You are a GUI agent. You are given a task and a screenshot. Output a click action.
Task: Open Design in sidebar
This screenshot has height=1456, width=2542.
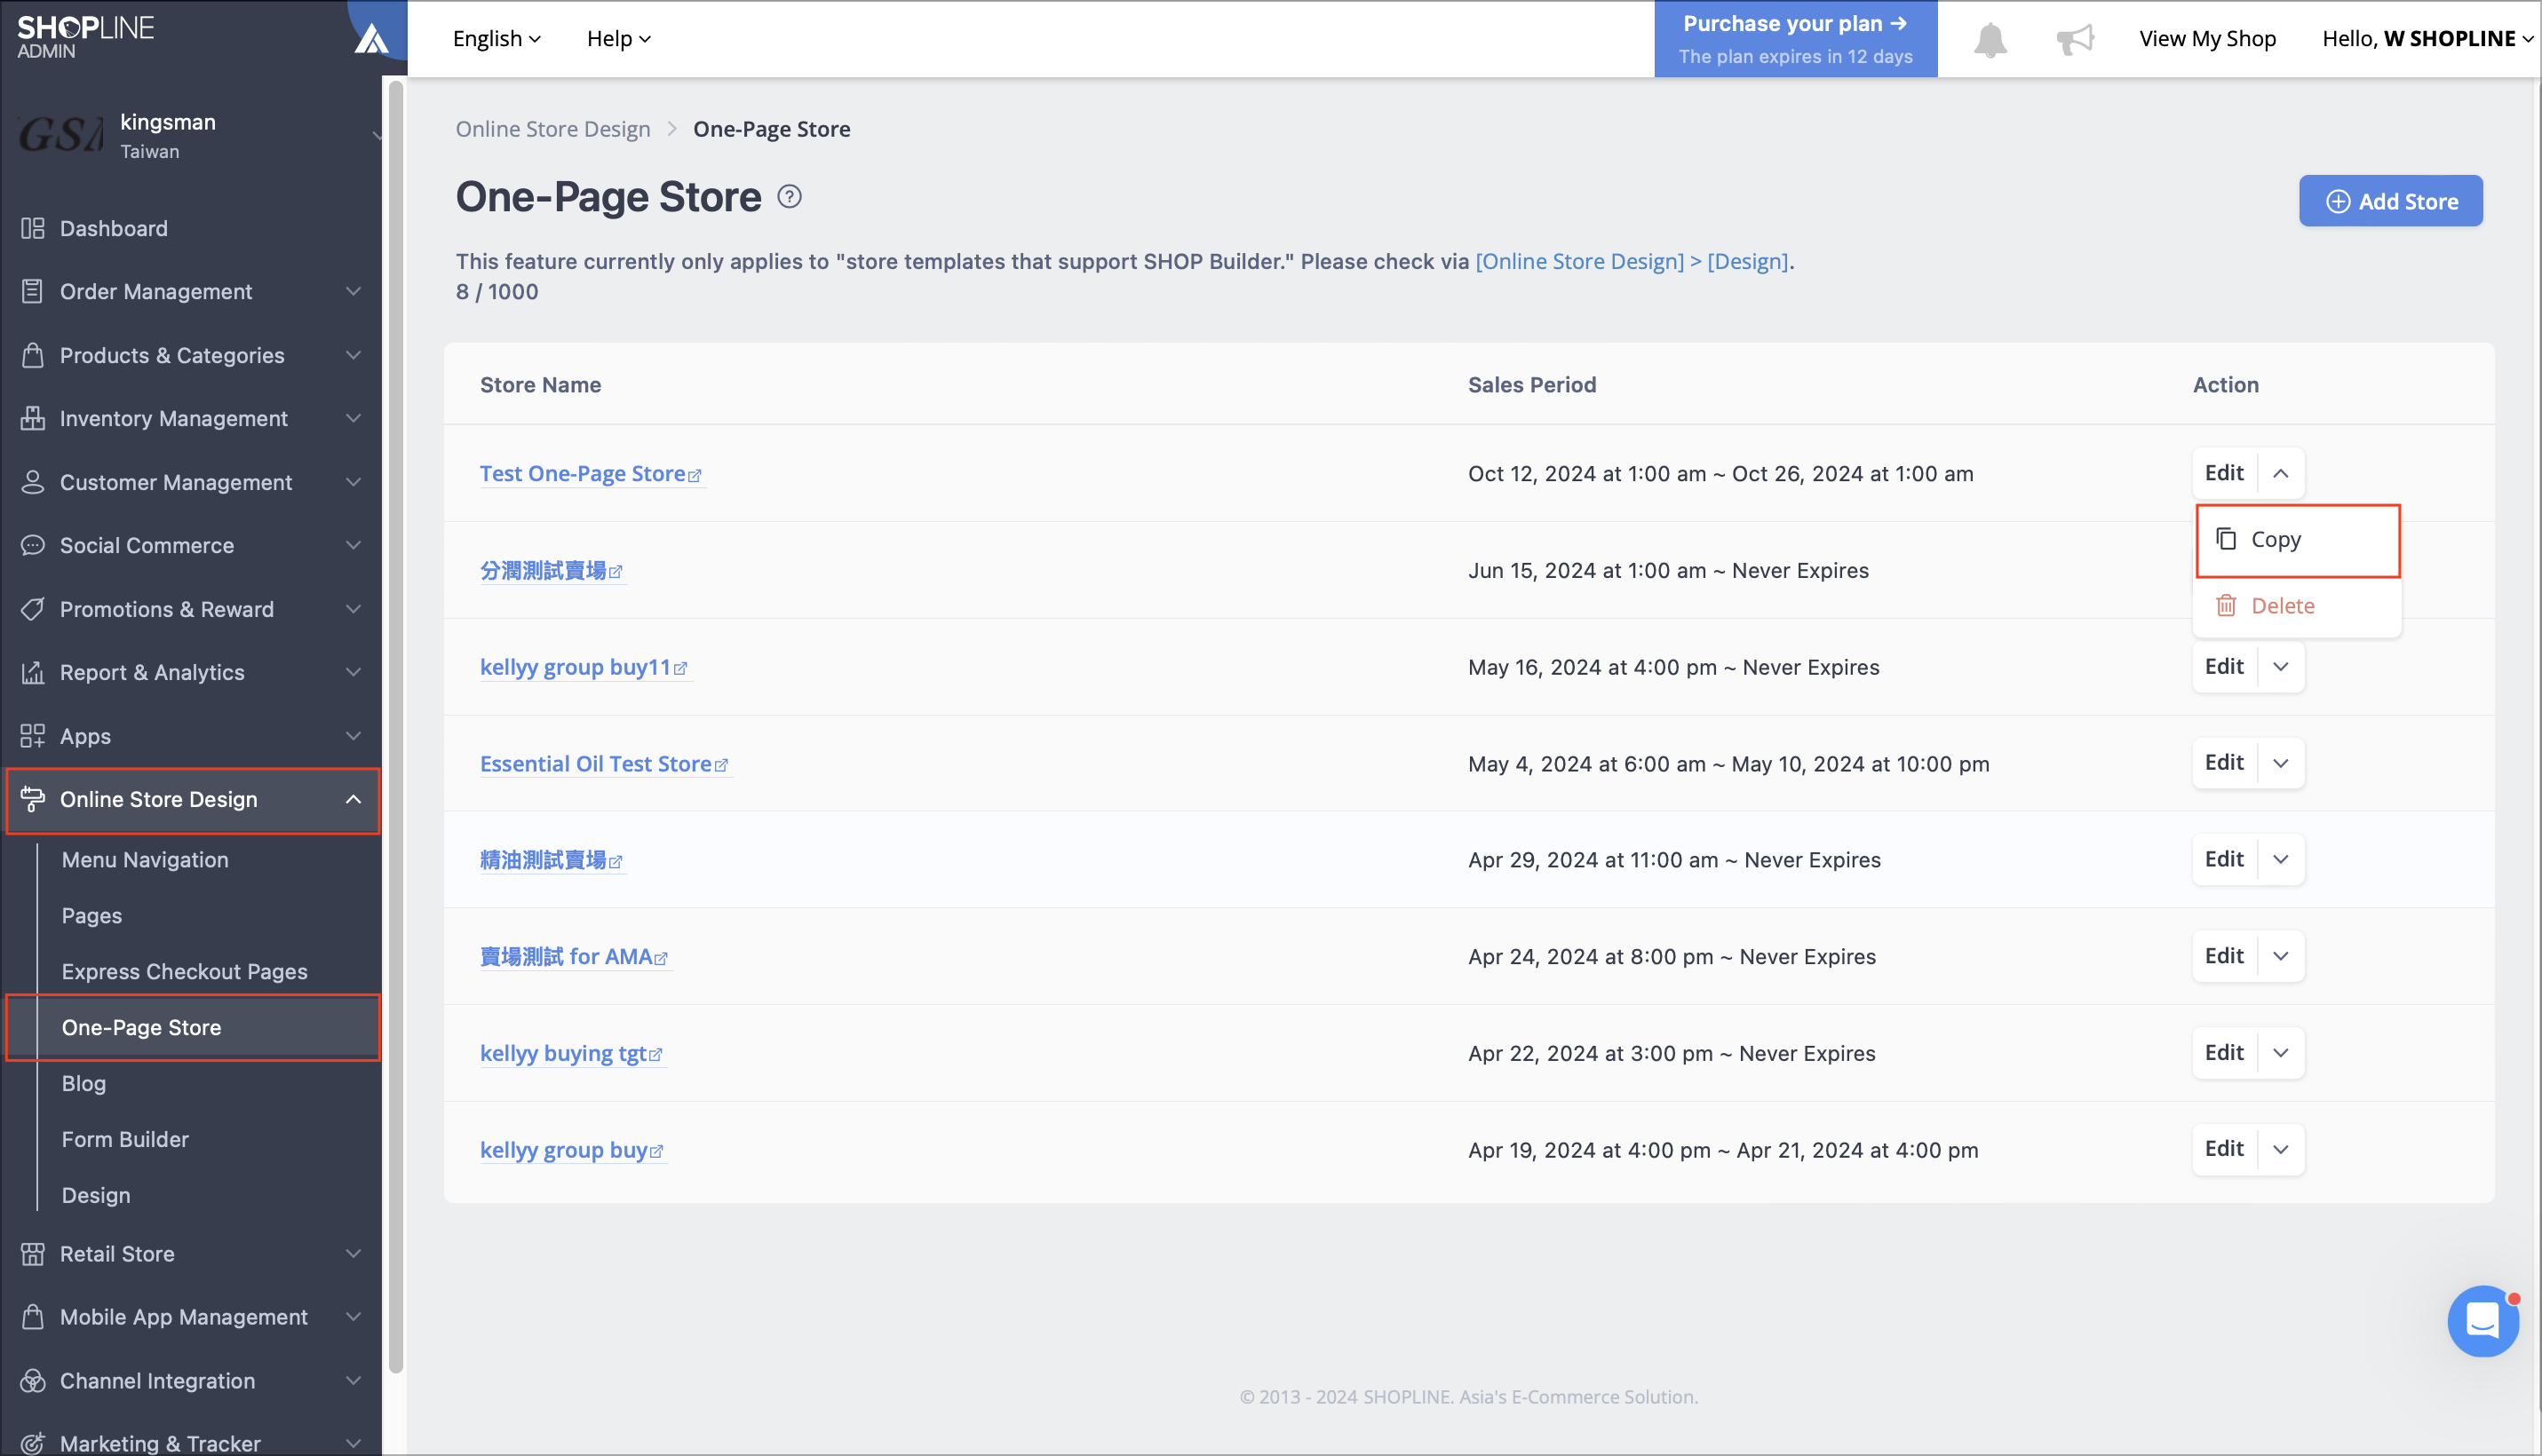click(96, 1195)
